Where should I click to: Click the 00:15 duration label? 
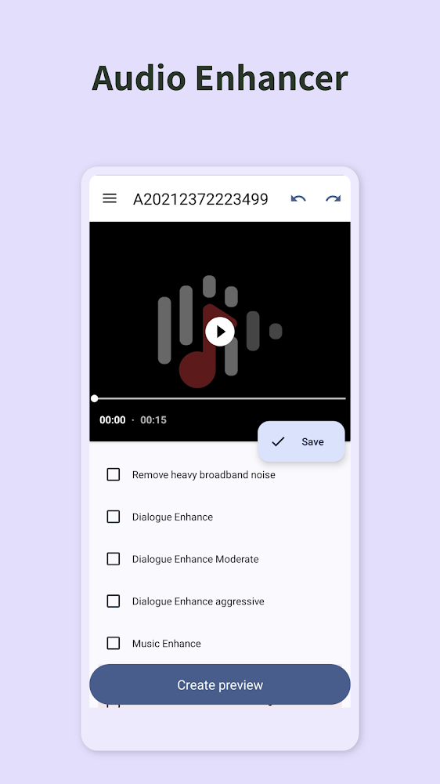(153, 420)
